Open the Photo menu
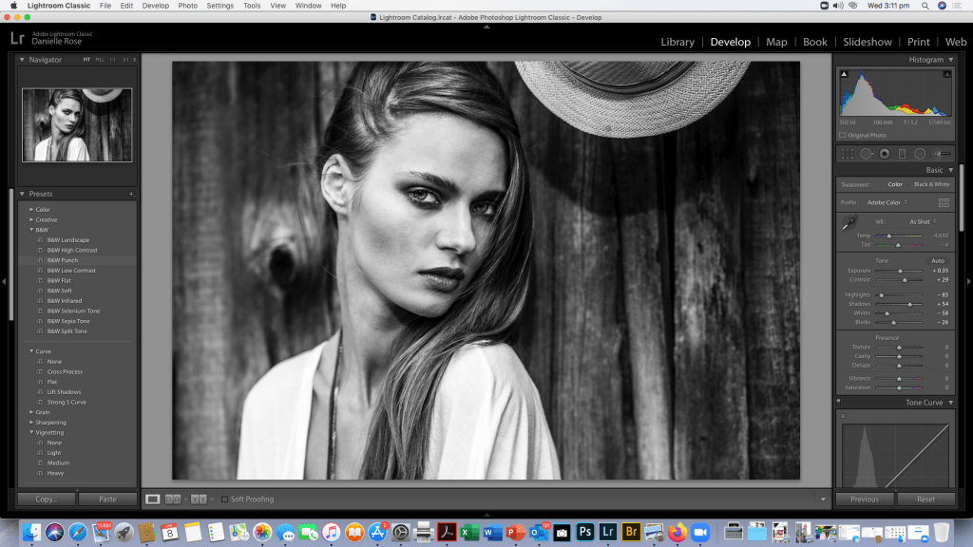 click(188, 6)
